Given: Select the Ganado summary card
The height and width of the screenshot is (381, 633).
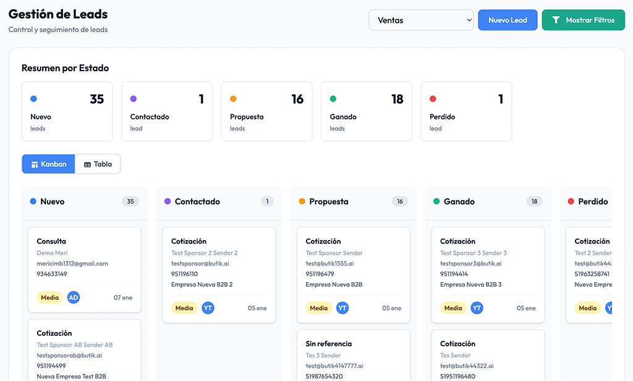Looking at the screenshot, I should [x=366, y=111].
